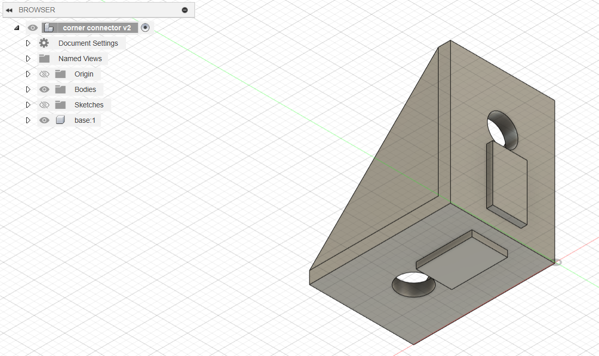Toggle visibility of corner connector v2
The image size is (599, 356).
click(32, 28)
